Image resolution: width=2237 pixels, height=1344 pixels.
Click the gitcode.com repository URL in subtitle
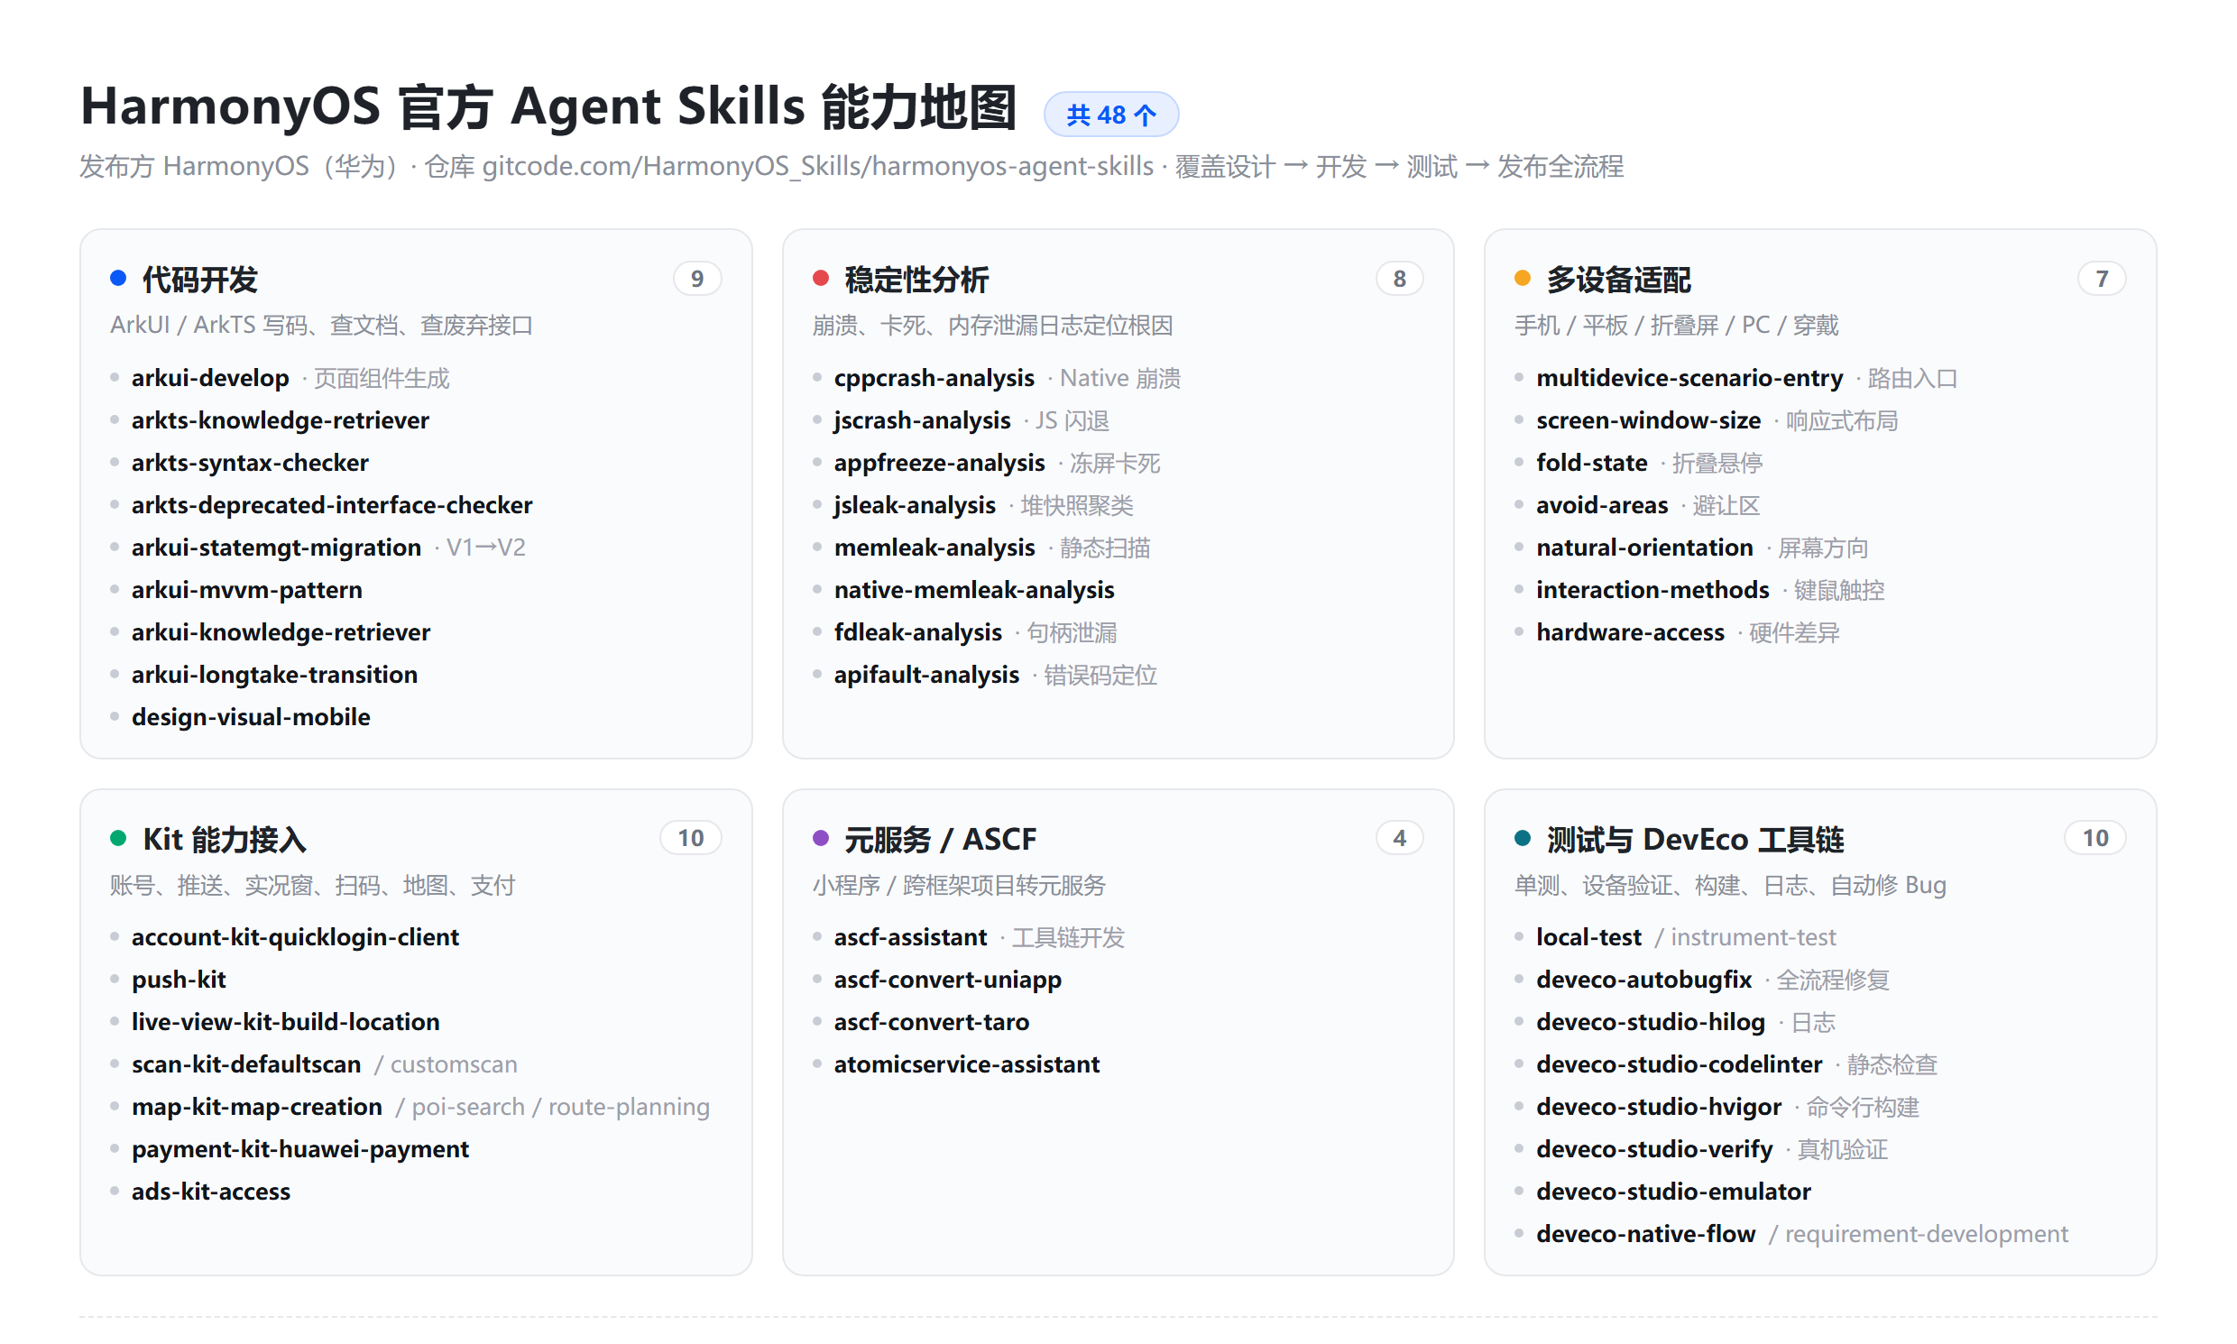(818, 167)
